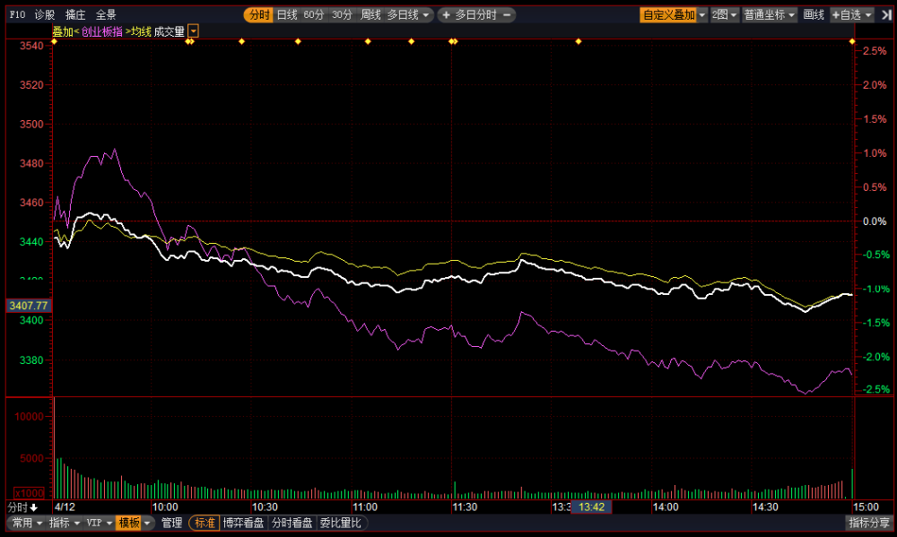The width and height of the screenshot is (897, 537).
Task: Switch to the 60分 period tab
Action: coord(313,15)
